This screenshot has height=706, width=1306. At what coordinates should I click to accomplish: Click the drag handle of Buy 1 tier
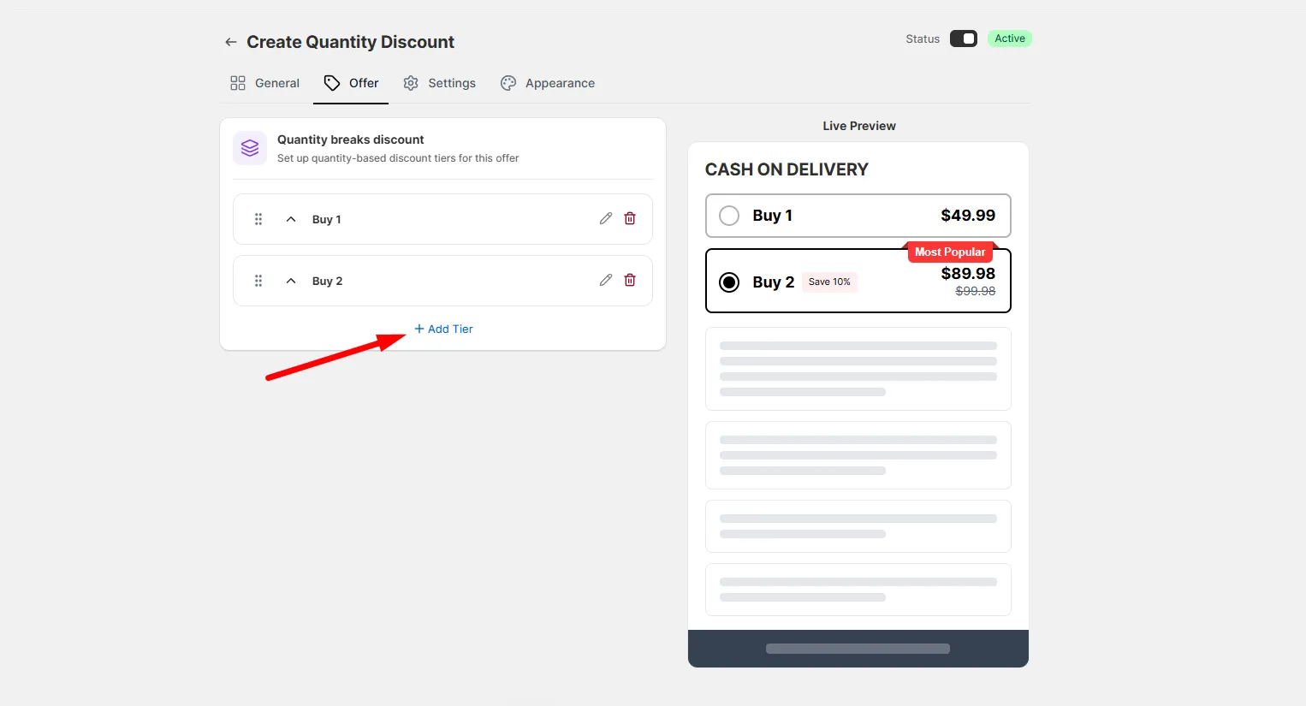pos(258,219)
